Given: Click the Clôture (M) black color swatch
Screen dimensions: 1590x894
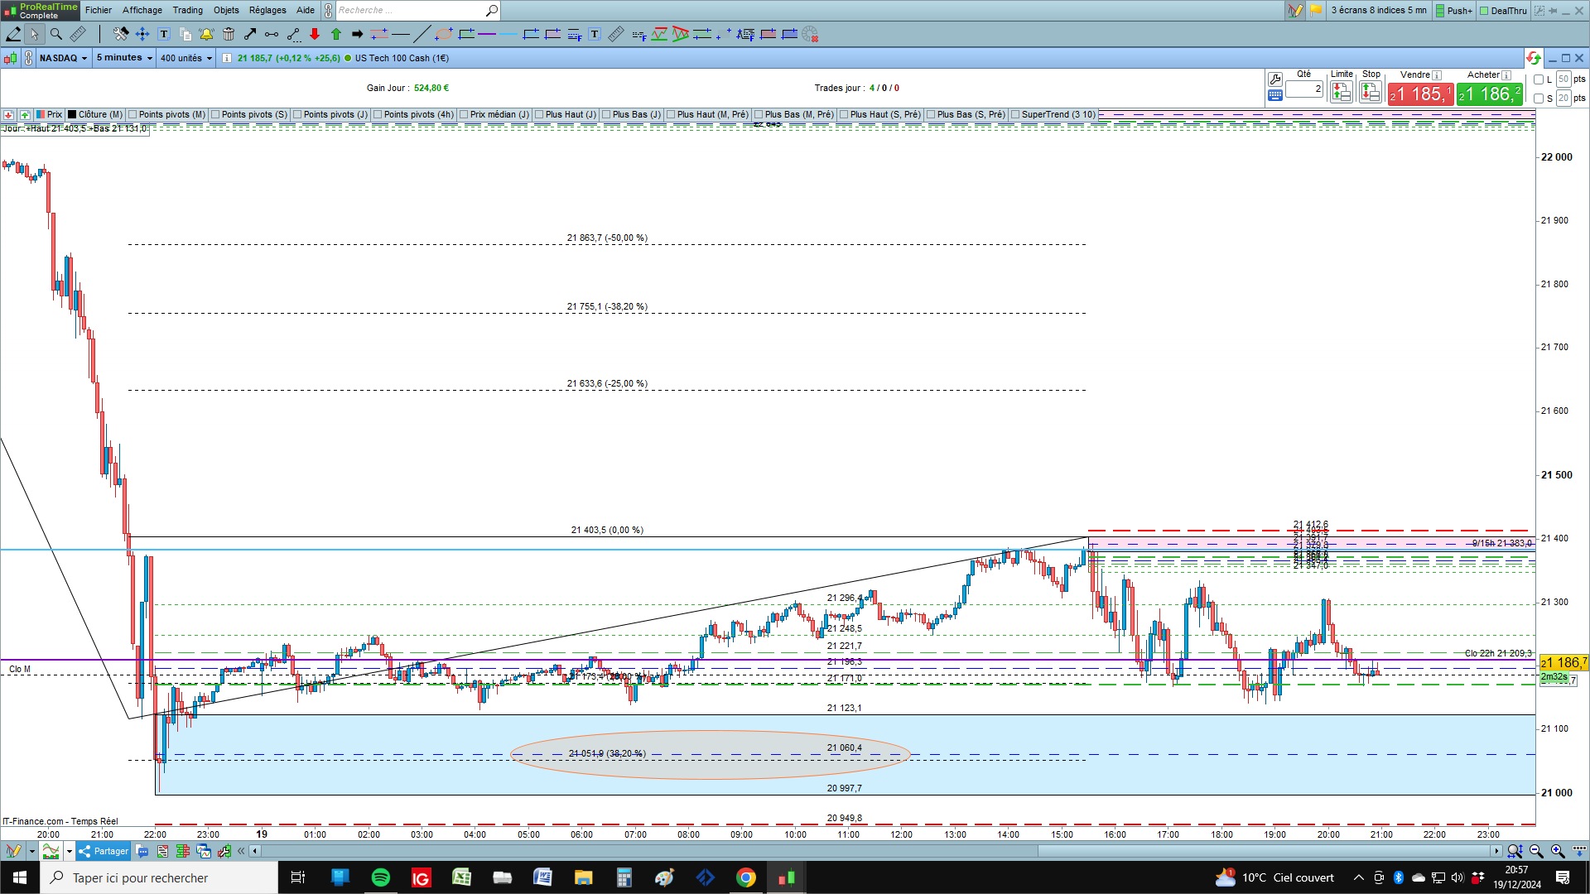Looking at the screenshot, I should [72, 114].
